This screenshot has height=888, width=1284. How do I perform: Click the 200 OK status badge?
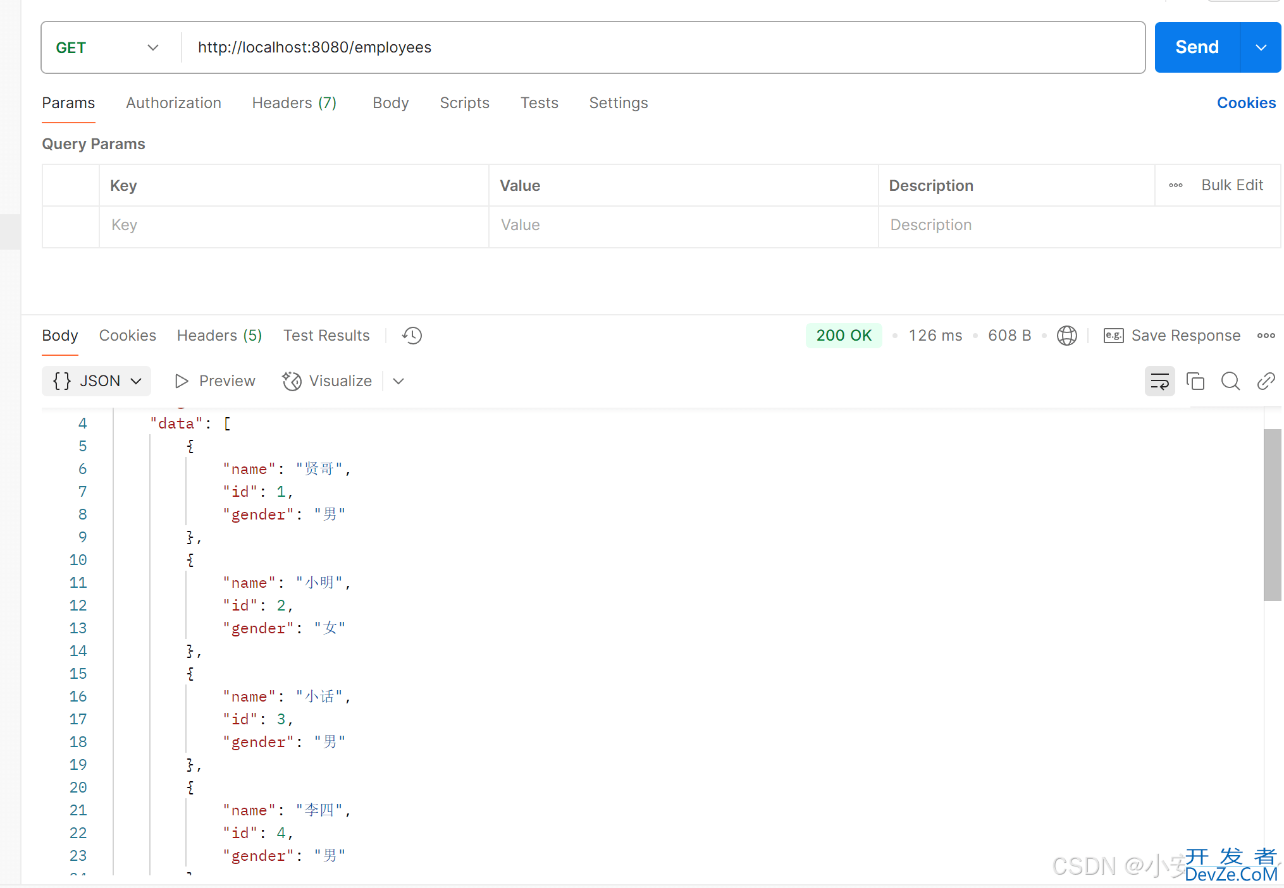pyautogui.click(x=844, y=336)
